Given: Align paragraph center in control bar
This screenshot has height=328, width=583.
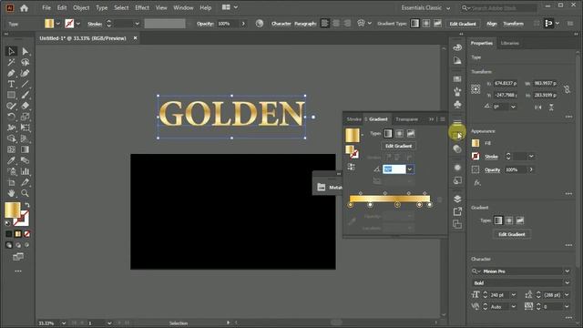Looking at the screenshot, I should pyautogui.click(x=336, y=24).
